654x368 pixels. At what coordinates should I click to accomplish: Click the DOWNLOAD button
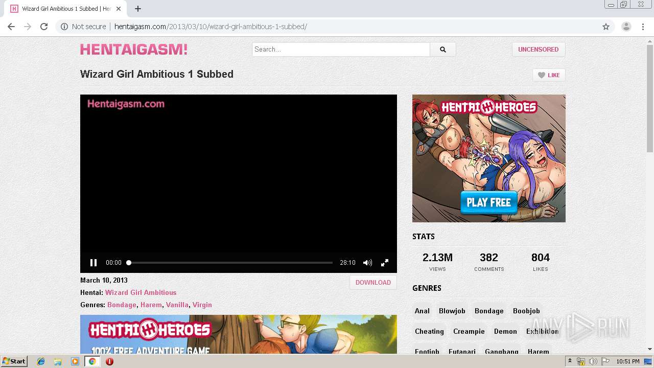(373, 282)
